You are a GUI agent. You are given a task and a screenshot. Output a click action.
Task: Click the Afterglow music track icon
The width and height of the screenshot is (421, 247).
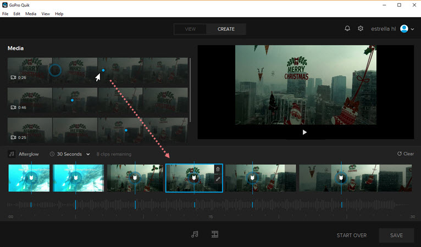(12, 154)
